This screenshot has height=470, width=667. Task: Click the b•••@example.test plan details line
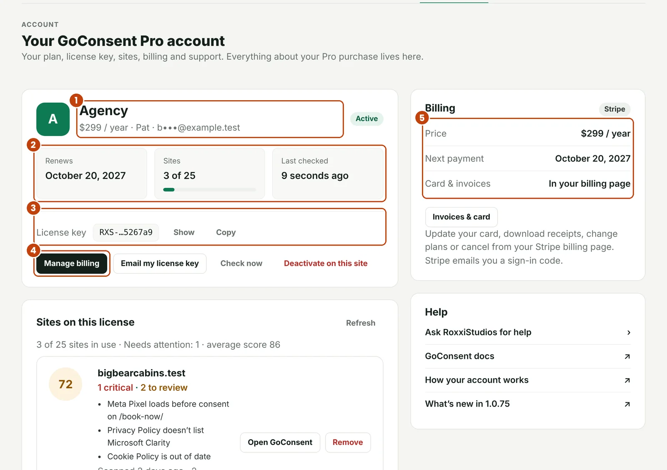click(x=160, y=128)
